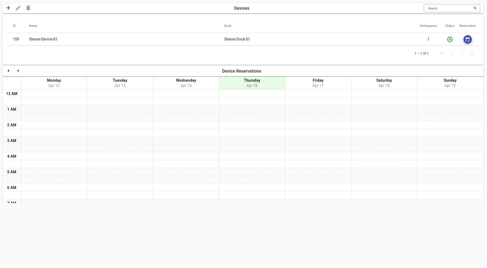Screen dimensions: 487x268
Task: Click the 4 AM time label
Action: tap(12, 156)
